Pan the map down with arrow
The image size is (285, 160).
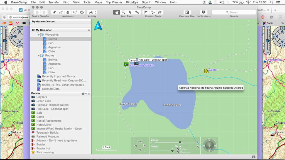(140, 150)
